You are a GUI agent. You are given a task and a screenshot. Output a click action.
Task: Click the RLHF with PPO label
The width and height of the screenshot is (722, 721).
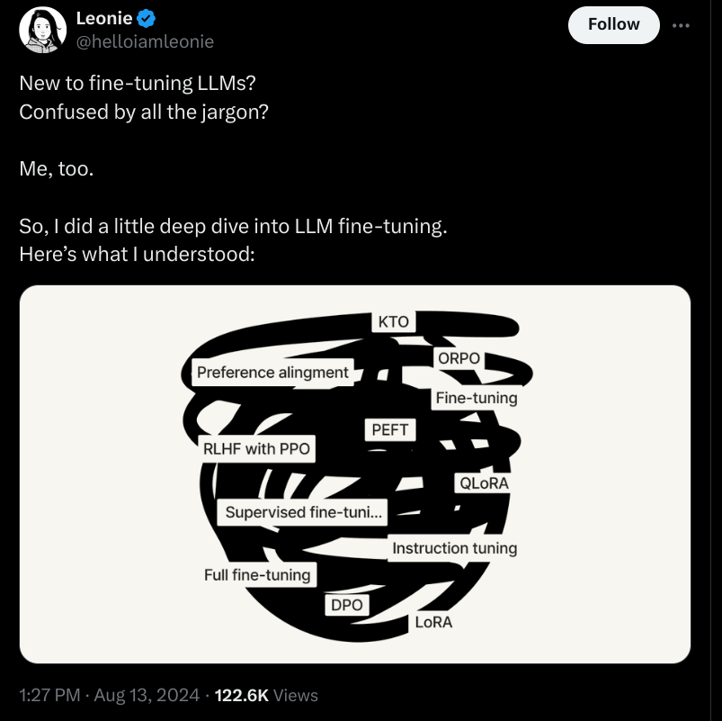256,448
